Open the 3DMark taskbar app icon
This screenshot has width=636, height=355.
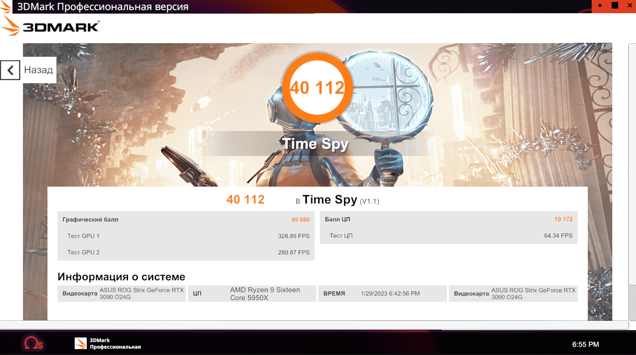[81, 343]
